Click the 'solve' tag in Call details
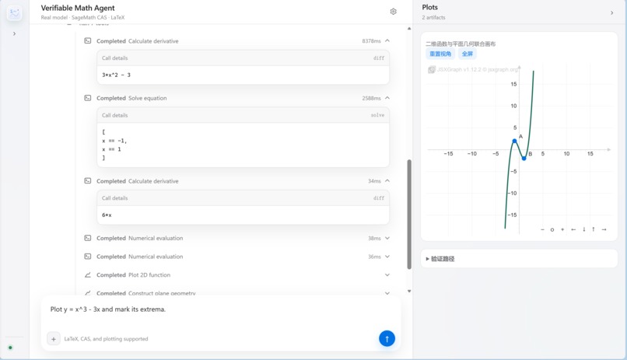 [x=377, y=115]
